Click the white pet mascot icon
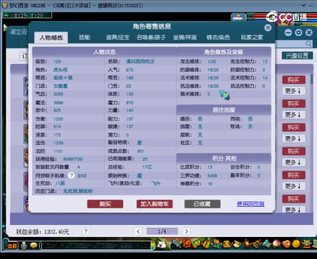The width and height of the screenshot is (317, 259). (x=161, y=245)
